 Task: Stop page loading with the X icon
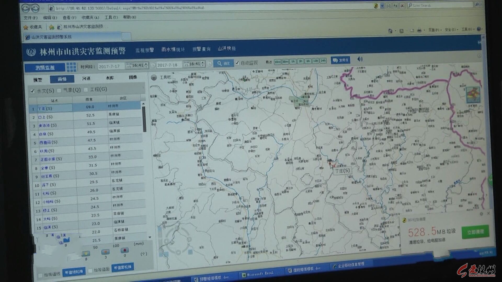[402, 5]
